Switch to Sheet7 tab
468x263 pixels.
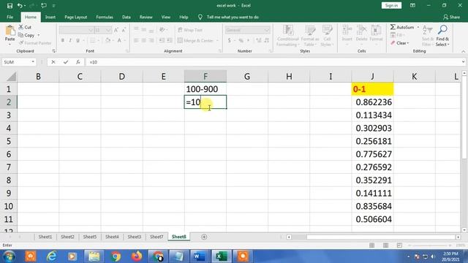156,237
